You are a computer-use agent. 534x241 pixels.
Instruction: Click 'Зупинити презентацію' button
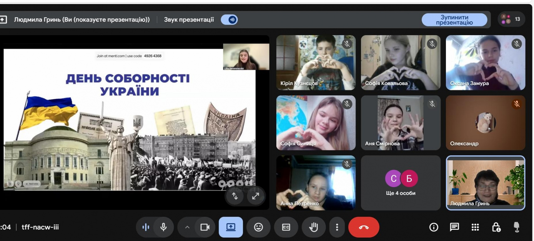(454, 20)
